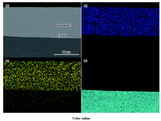Viewport: 161px width, 121px height.
Task: Click the 30 µm scale label
Action: (x=66, y=52)
